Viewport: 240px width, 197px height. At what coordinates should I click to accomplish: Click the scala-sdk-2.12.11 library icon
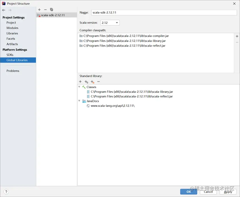[x=39, y=15]
